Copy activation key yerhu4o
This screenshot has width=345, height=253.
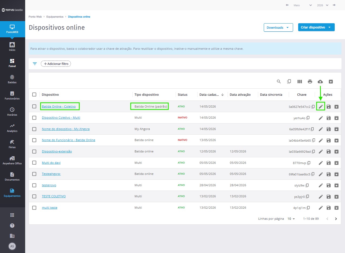coord(308,118)
